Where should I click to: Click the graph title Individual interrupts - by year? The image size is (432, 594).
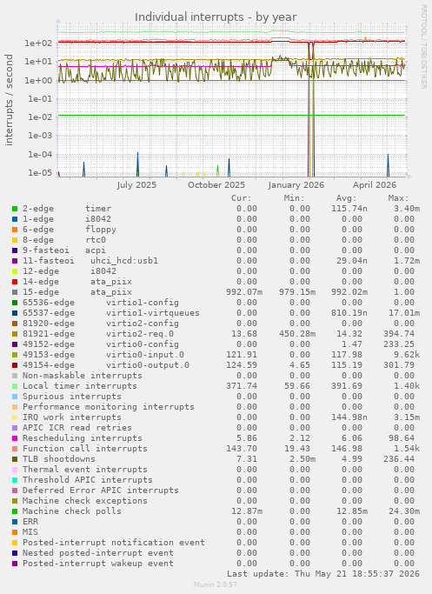[216, 17]
